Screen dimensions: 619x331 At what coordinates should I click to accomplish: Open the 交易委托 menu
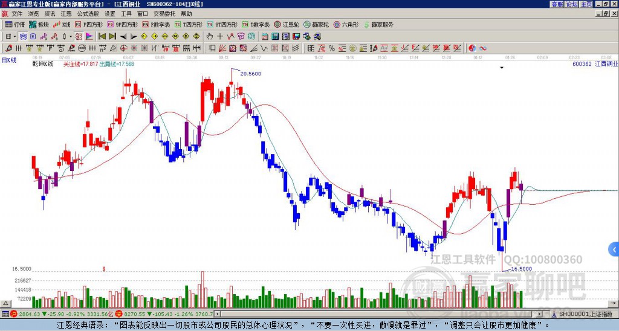(164, 14)
